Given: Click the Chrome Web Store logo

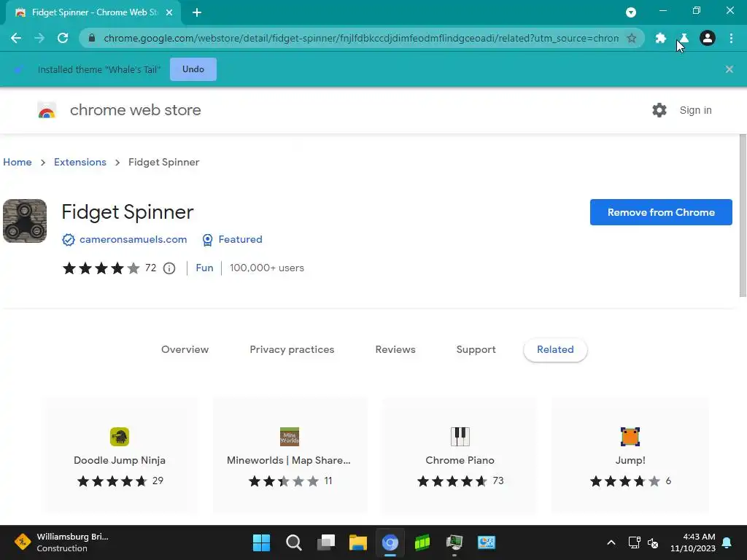Looking at the screenshot, I should pos(47,110).
